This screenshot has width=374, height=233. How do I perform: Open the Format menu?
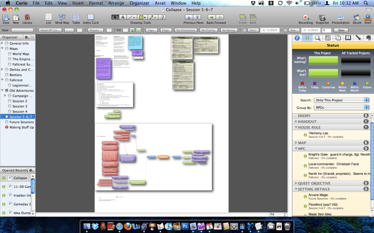click(x=96, y=3)
